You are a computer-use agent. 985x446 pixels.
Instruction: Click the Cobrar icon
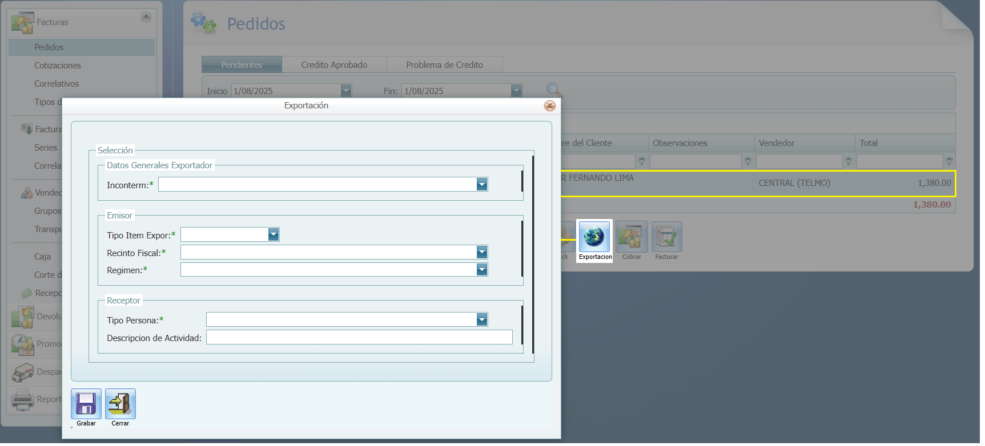point(632,237)
